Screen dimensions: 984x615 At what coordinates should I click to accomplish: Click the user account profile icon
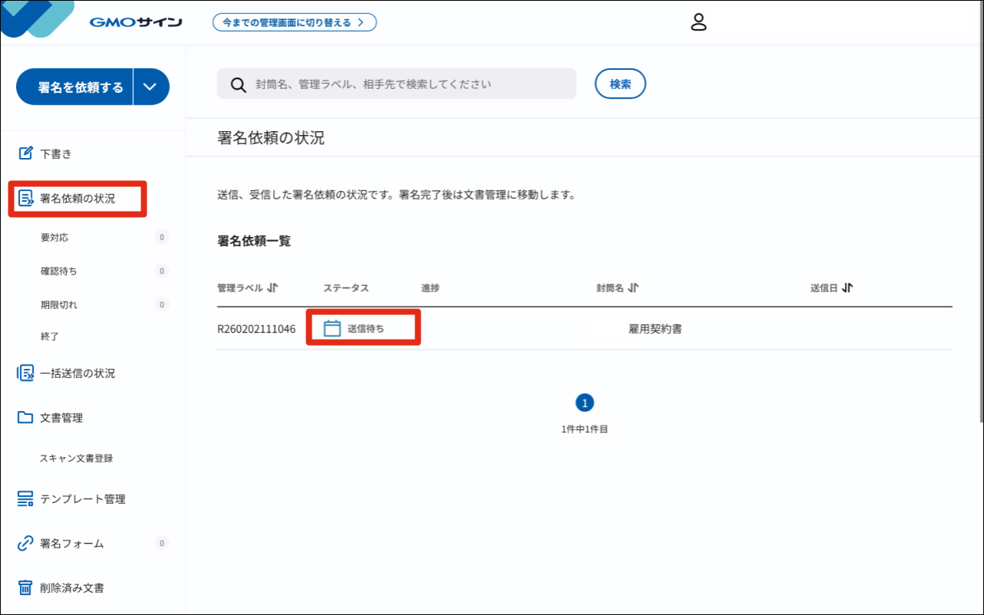click(x=698, y=22)
